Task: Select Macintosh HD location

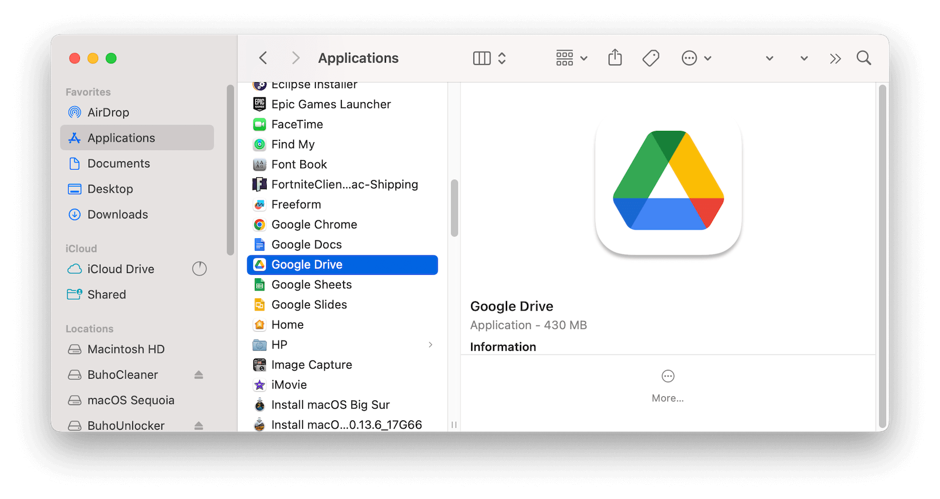Action: click(x=137, y=349)
